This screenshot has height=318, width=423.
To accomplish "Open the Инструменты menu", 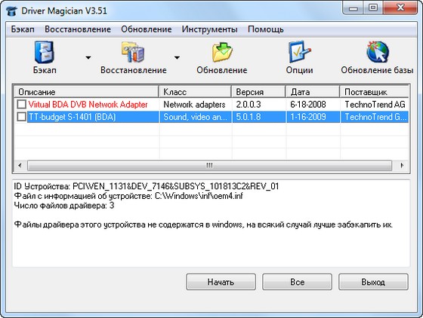I will click(x=210, y=29).
